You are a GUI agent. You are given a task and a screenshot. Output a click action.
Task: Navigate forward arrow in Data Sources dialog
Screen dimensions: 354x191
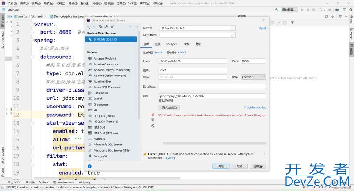pyautogui.click(x=136, y=27)
